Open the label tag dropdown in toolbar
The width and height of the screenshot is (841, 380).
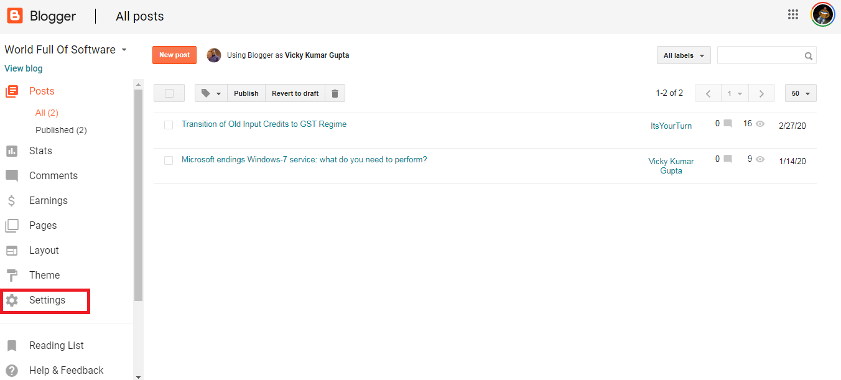pos(211,93)
